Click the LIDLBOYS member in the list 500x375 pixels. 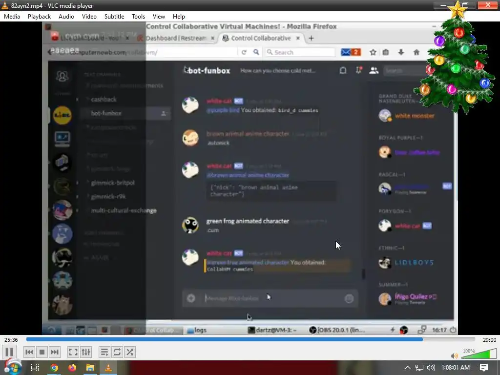coord(414,263)
